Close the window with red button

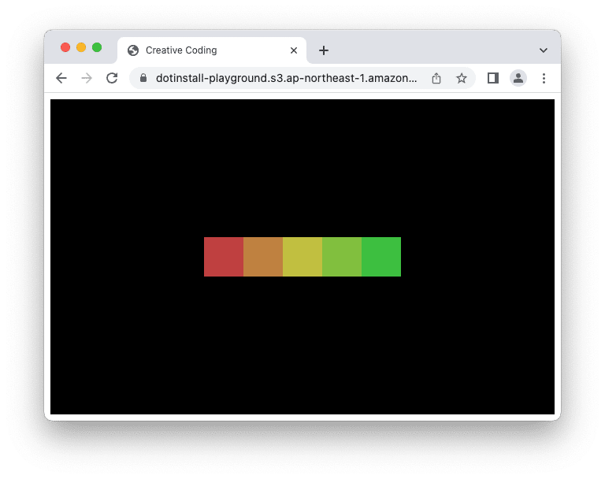click(65, 47)
